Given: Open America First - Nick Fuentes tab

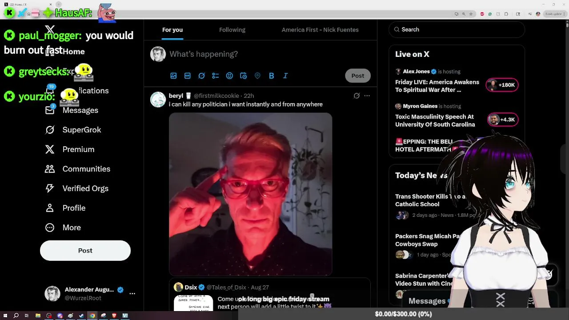Looking at the screenshot, I should pyautogui.click(x=320, y=30).
